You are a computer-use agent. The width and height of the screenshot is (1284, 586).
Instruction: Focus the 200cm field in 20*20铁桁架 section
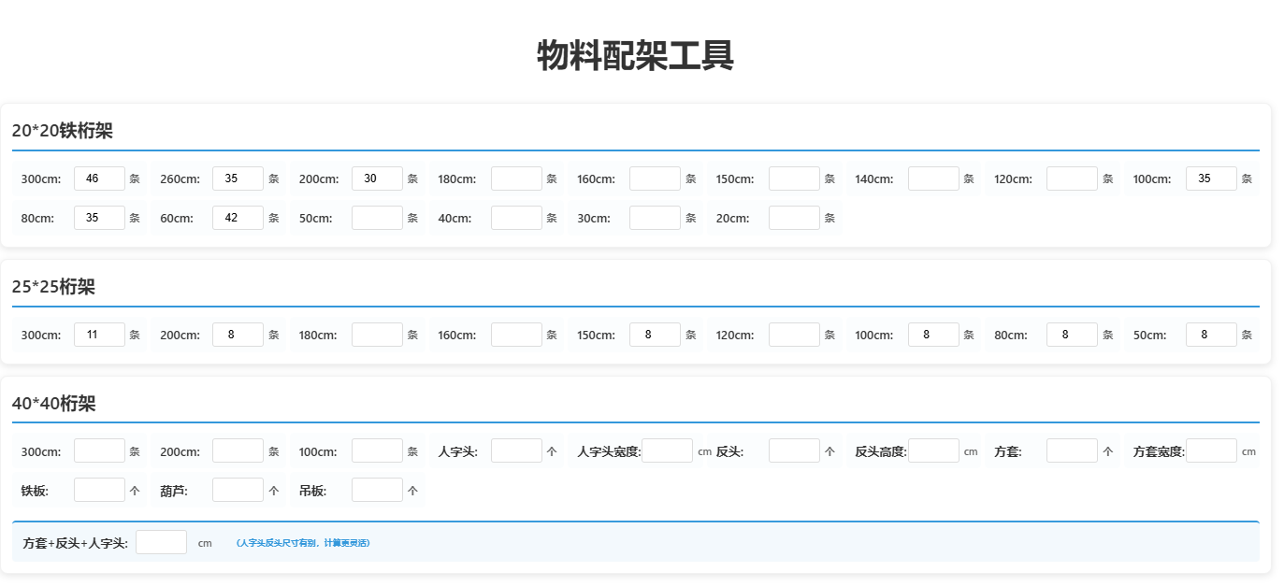click(377, 179)
